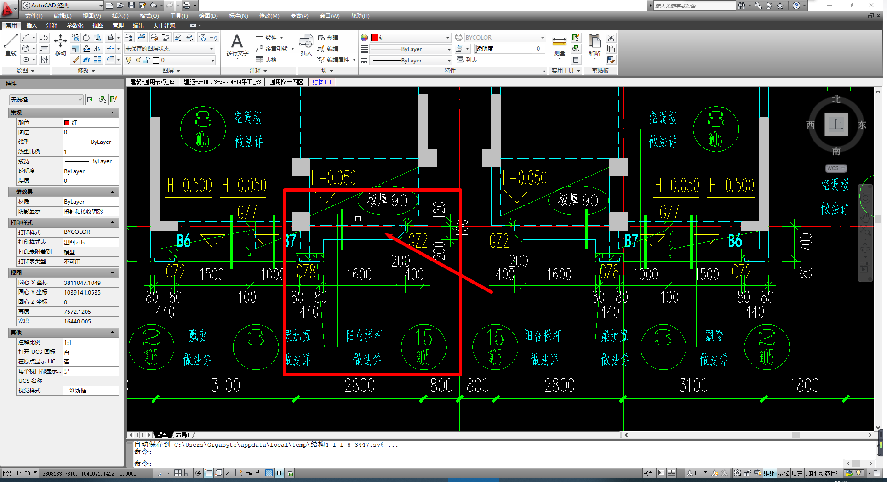Toggle 基线 button in status bar
Screen dimensions: 887x482
tap(783, 473)
